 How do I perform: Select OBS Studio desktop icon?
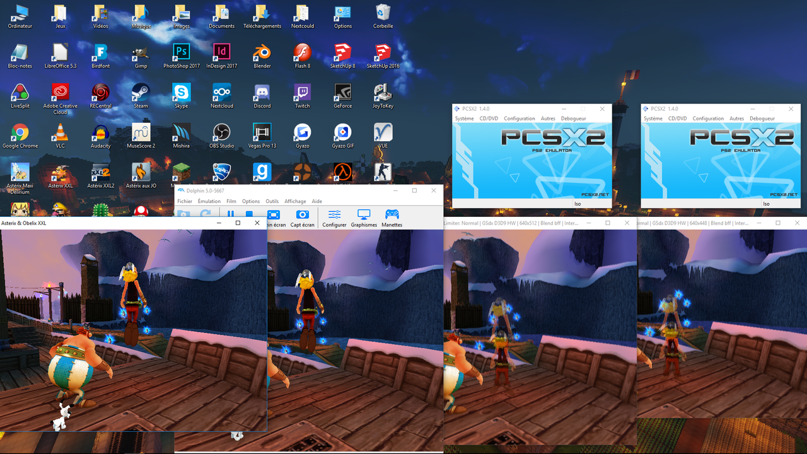(x=222, y=136)
